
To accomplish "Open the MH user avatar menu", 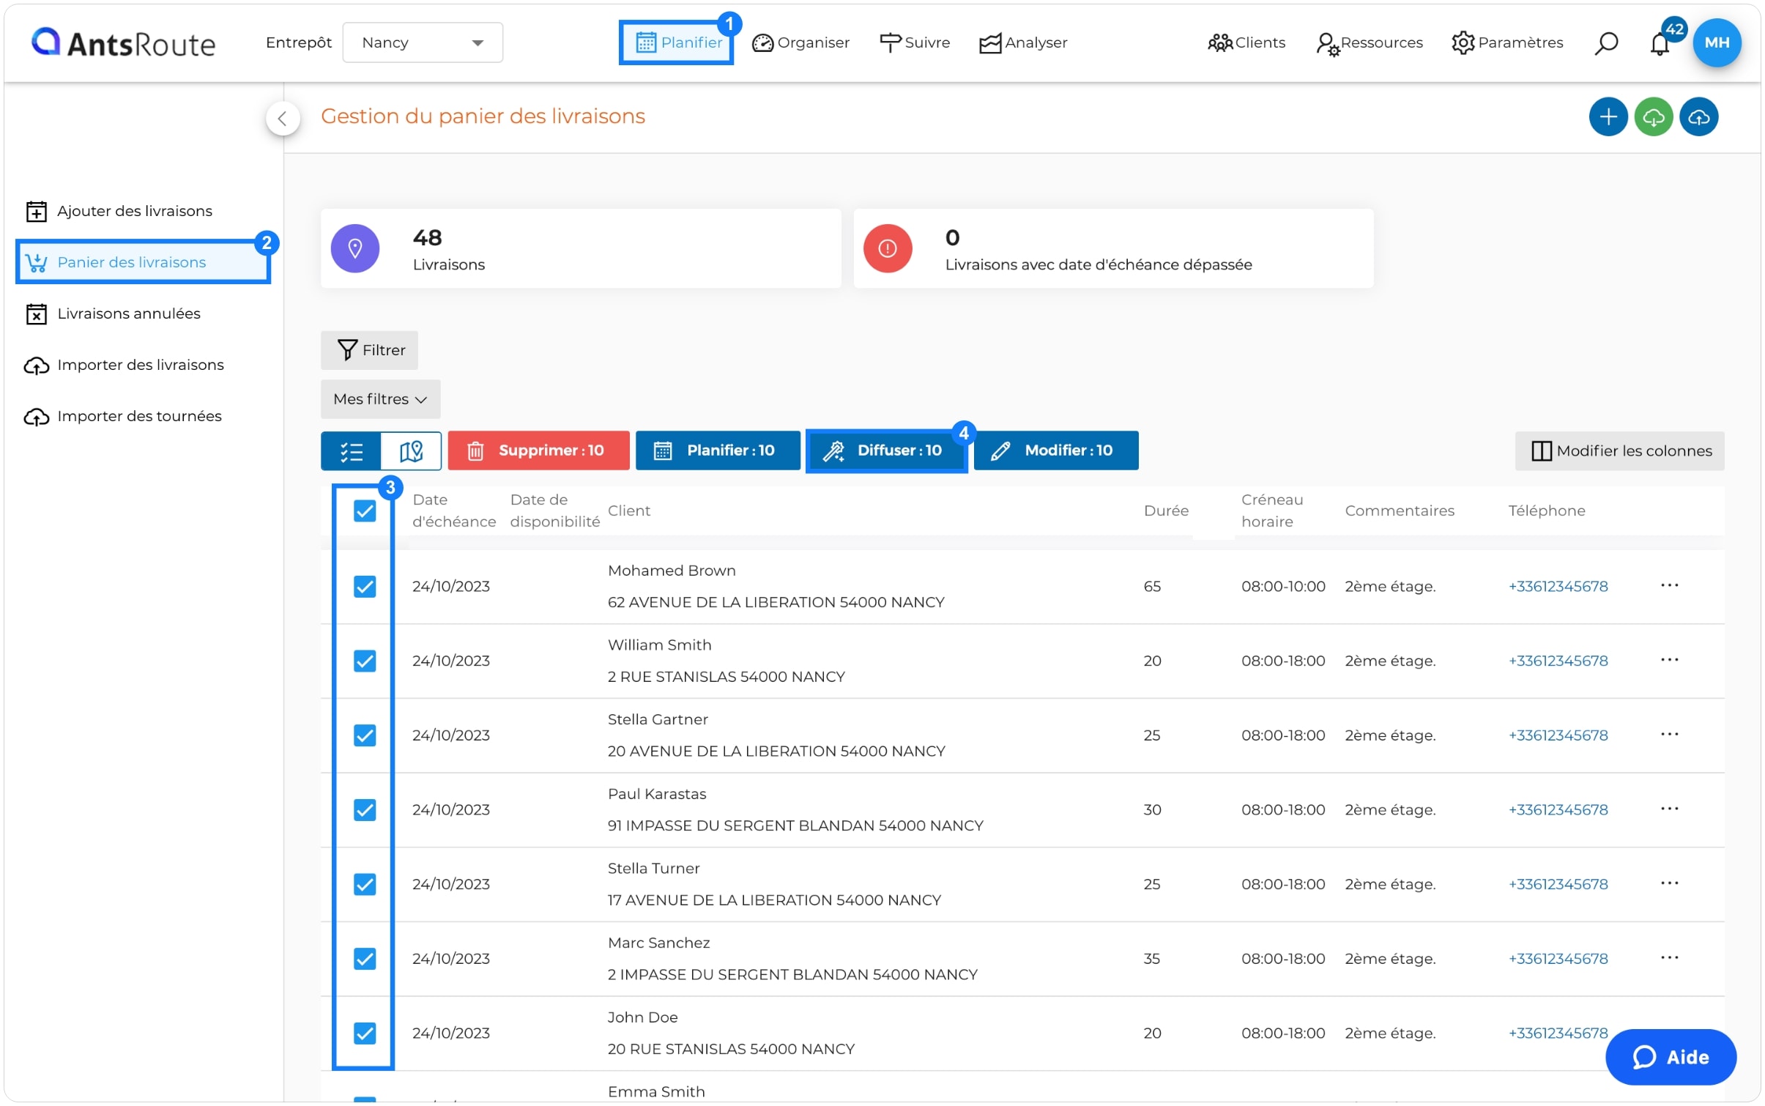I will coord(1716,42).
